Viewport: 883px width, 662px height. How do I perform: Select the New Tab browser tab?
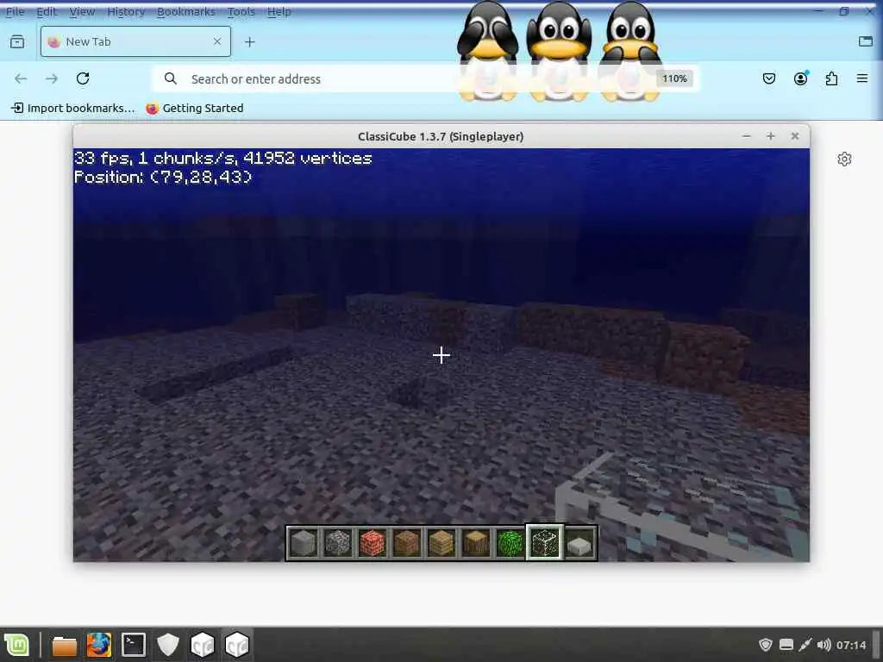point(135,41)
